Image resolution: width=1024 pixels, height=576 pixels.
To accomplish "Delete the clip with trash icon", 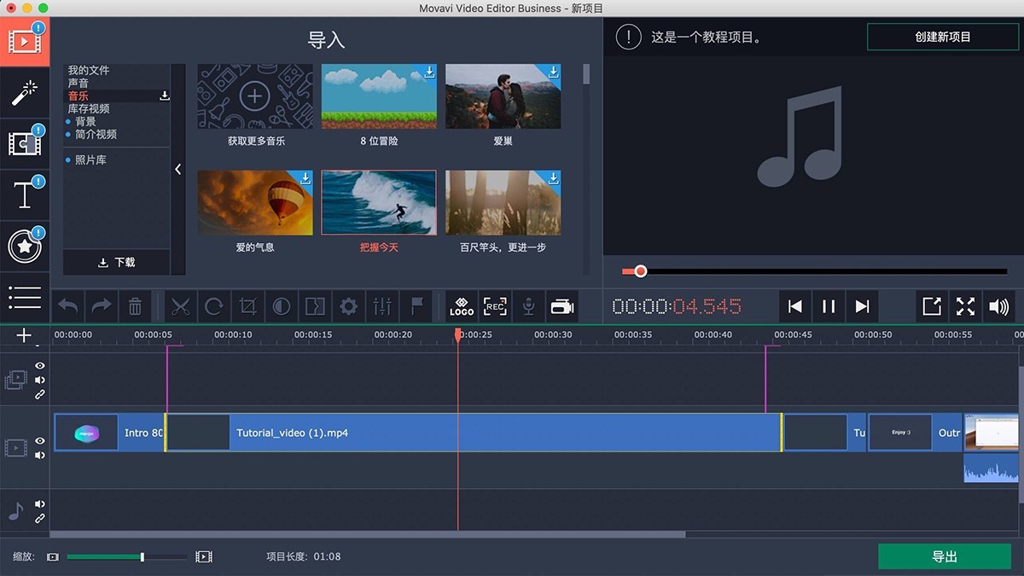I will pyautogui.click(x=135, y=306).
